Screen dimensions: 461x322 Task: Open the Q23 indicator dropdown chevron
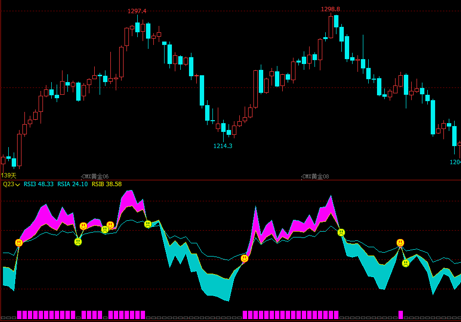18,185
